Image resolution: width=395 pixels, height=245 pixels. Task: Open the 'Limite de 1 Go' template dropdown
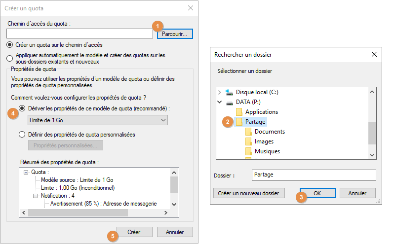pos(97,120)
